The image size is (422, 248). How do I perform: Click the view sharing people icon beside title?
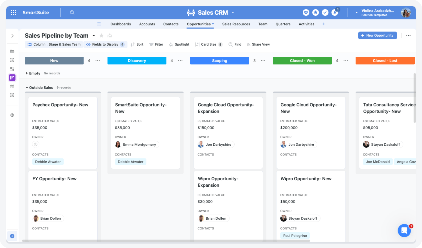pyautogui.click(x=110, y=35)
